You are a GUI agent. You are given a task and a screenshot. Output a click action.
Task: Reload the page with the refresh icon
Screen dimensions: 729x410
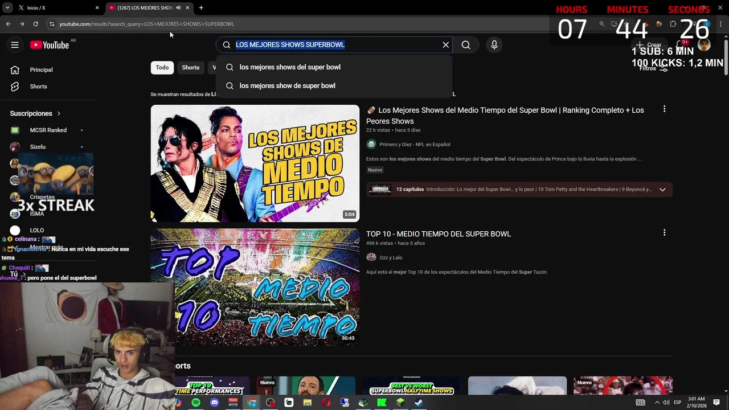click(x=35, y=24)
